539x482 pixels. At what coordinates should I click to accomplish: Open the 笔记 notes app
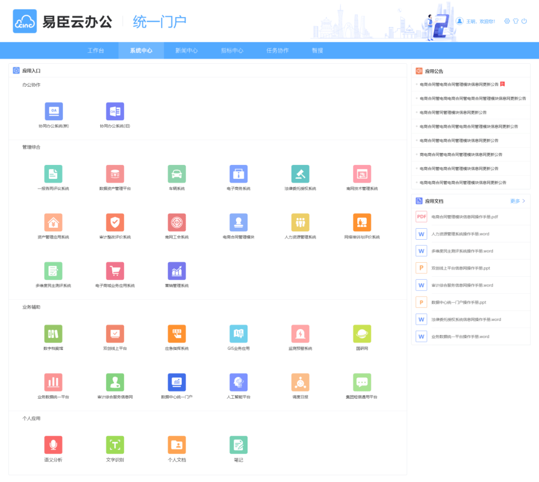239,445
